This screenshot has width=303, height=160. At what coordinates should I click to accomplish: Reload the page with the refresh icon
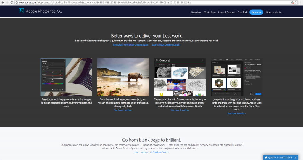pyautogui.click(x=12, y=2)
